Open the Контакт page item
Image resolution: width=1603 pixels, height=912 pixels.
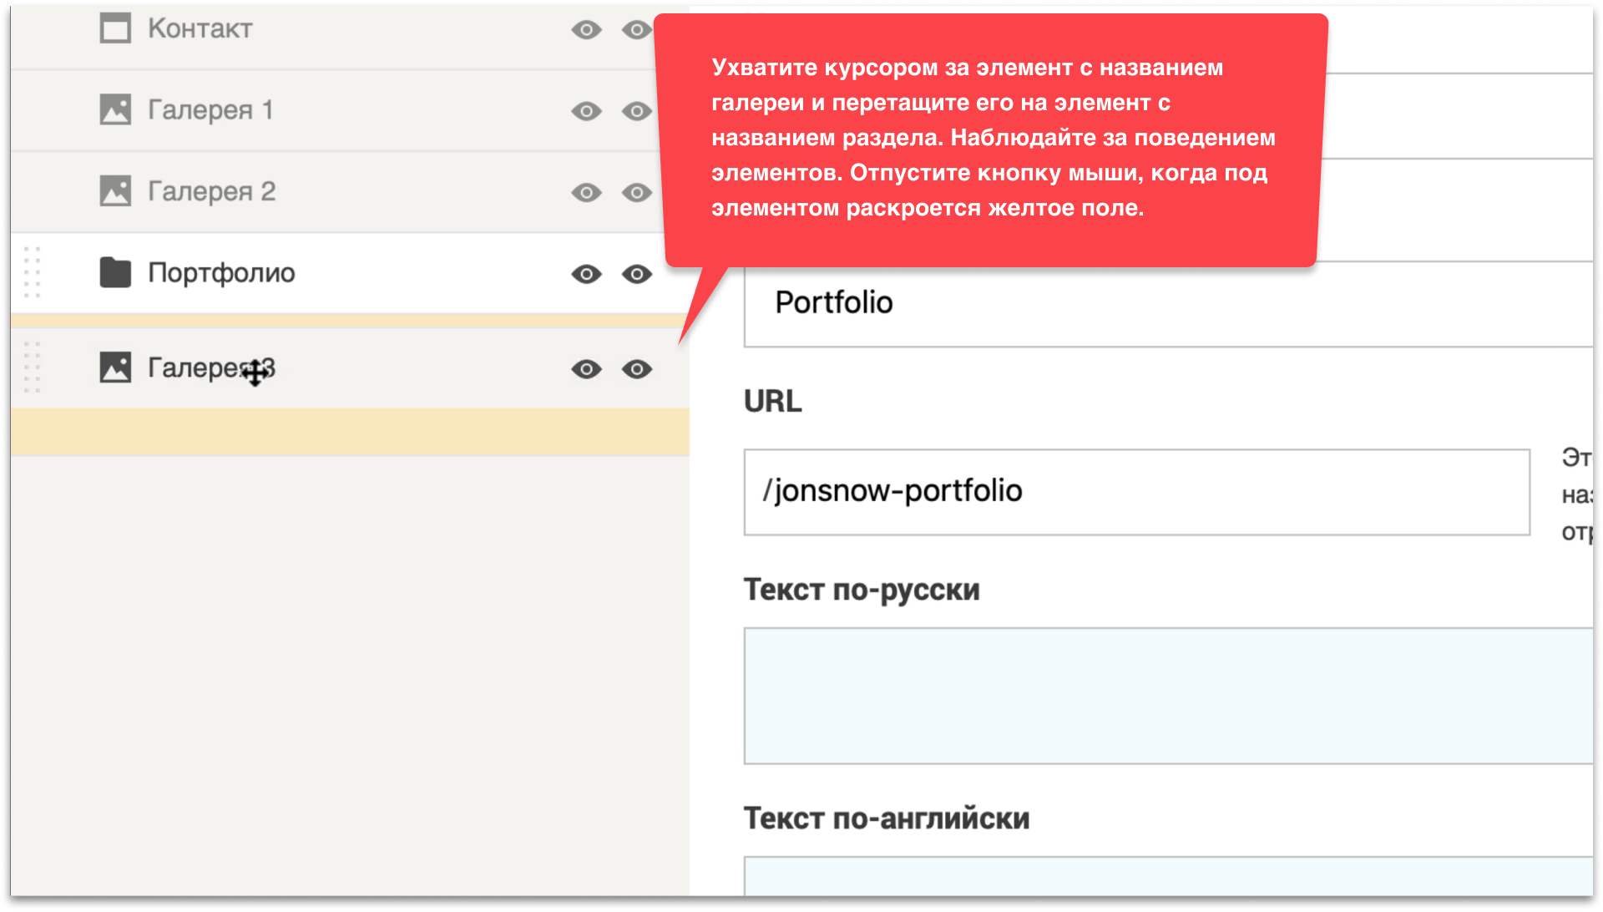[200, 29]
